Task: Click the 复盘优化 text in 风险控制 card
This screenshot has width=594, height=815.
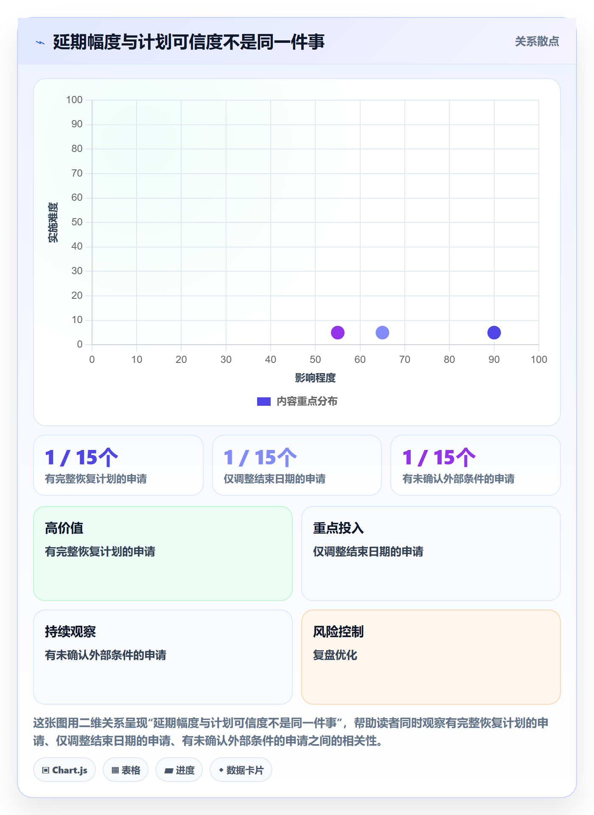Action: pyautogui.click(x=335, y=655)
